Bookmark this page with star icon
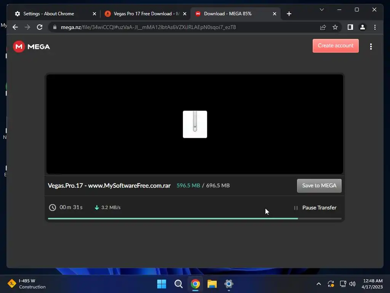390x293 pixels. coord(335,27)
